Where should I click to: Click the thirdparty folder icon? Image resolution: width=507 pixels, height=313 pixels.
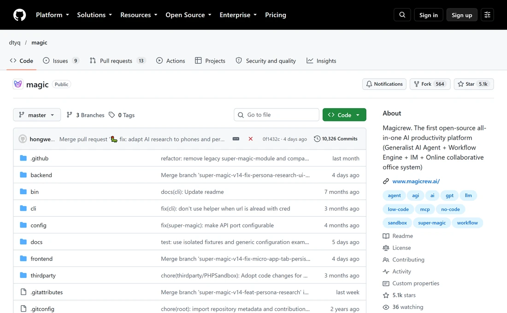[24, 276]
